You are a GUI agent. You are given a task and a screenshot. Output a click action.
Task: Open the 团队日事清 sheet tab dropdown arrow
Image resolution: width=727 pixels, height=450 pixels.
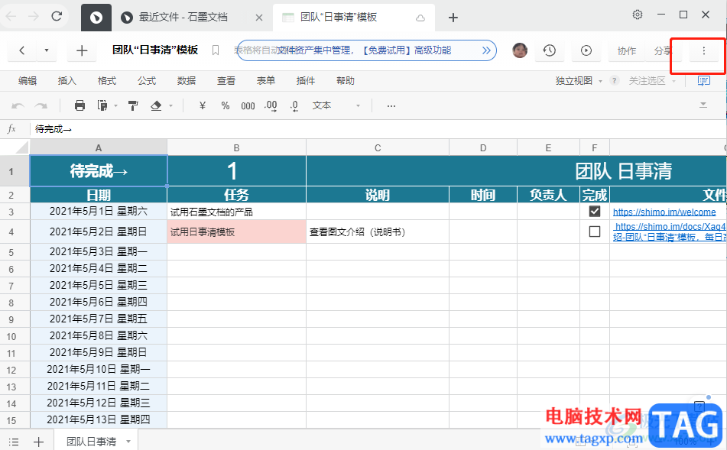click(x=128, y=442)
